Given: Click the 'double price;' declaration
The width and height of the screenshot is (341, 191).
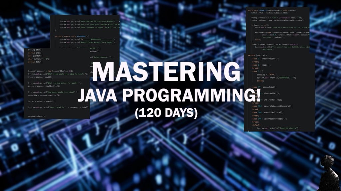Looking at the screenshot, I should [35, 53].
